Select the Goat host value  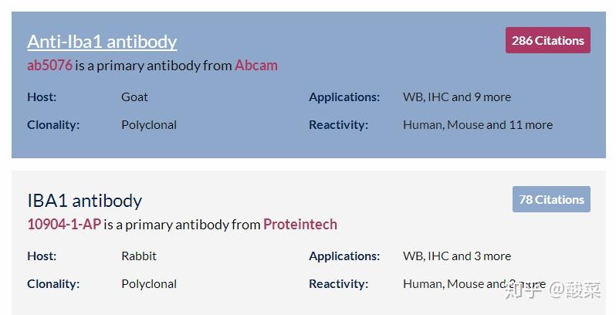[134, 97]
